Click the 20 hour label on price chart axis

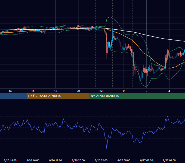tap(78, 91)
